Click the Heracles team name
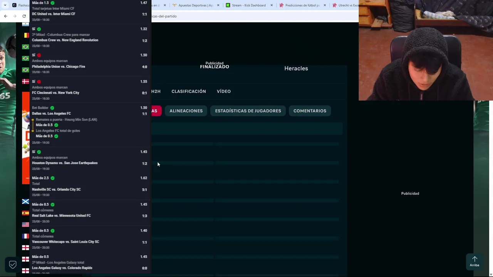The image size is (493, 277). tap(296, 68)
